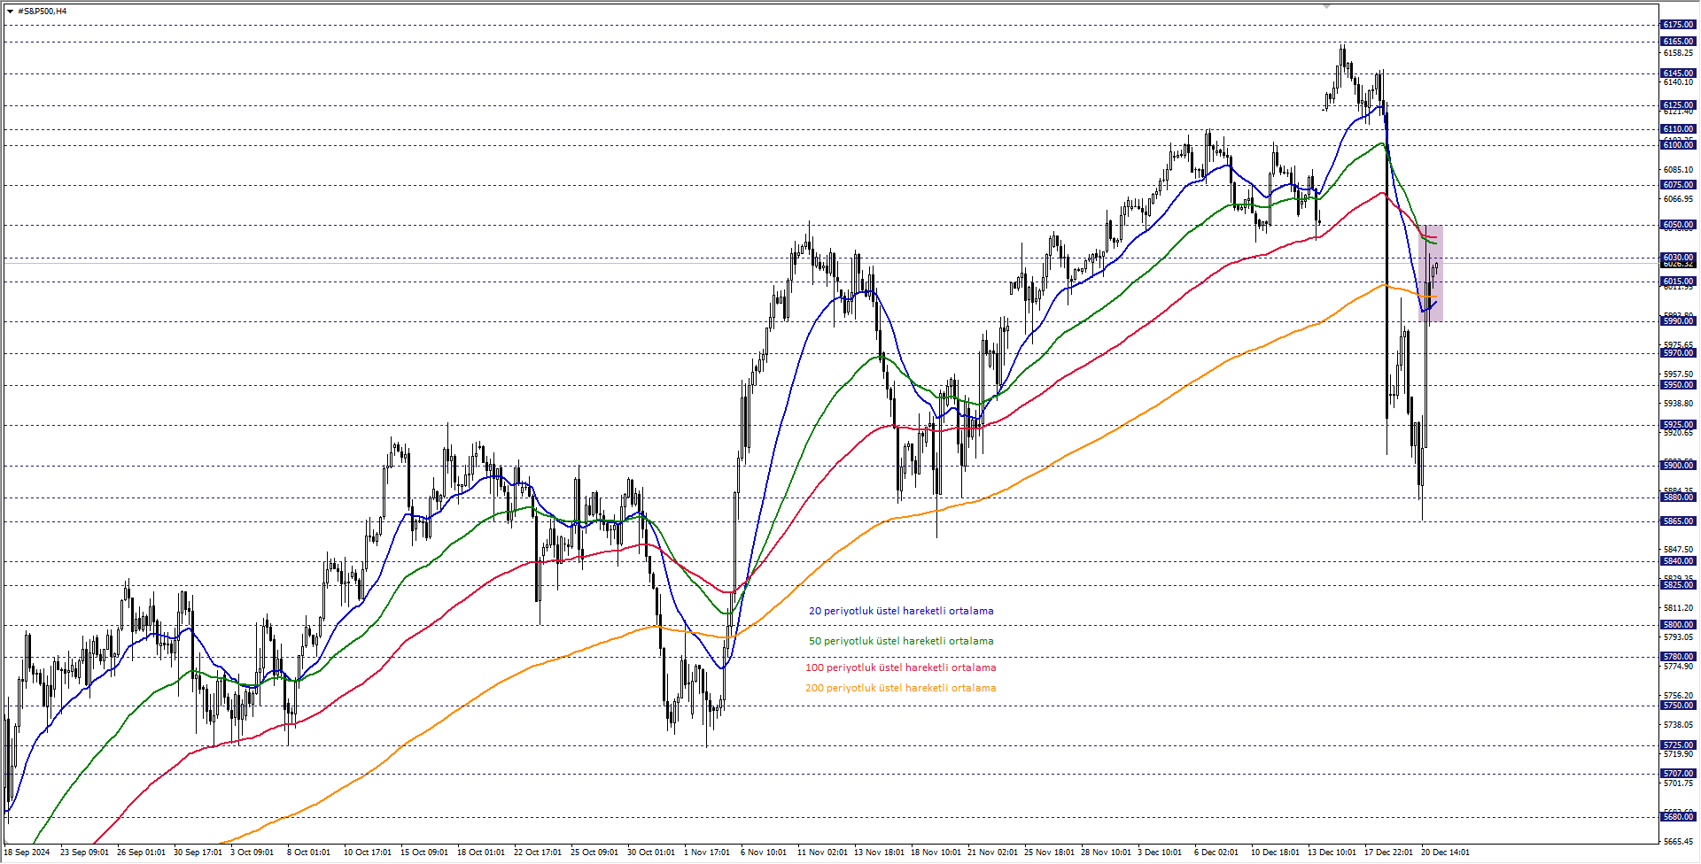Click the '50 periyotluk üstel hareketli ortalama' label
Viewport: 1701px width, 864px height.
coord(901,641)
